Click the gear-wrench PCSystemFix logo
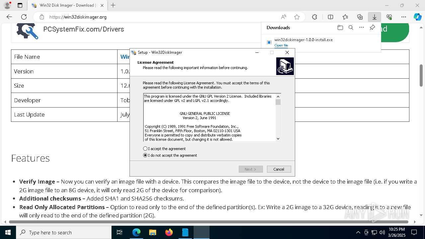The width and height of the screenshot is (425, 239). (27, 31)
